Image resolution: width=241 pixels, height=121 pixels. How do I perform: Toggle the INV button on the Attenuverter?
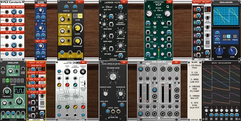(x=45, y=24)
